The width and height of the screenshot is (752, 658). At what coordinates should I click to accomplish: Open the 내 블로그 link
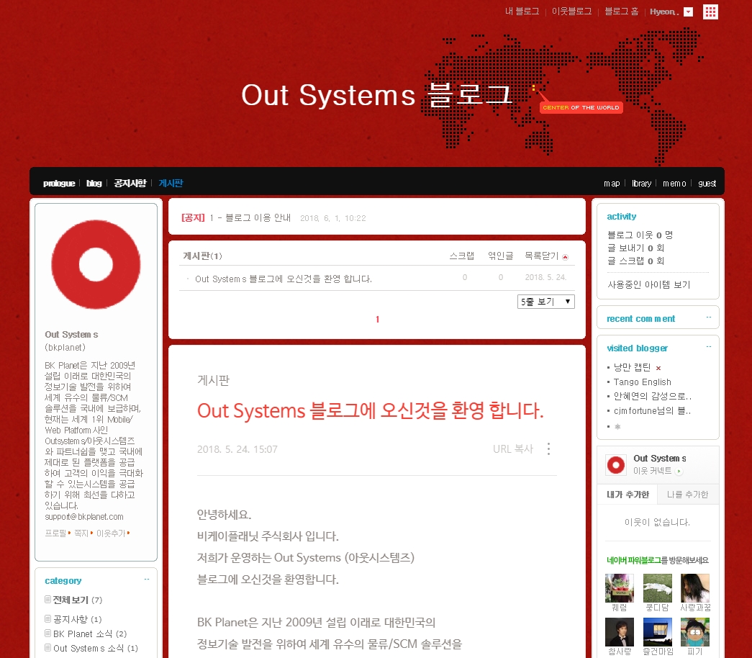click(x=522, y=12)
